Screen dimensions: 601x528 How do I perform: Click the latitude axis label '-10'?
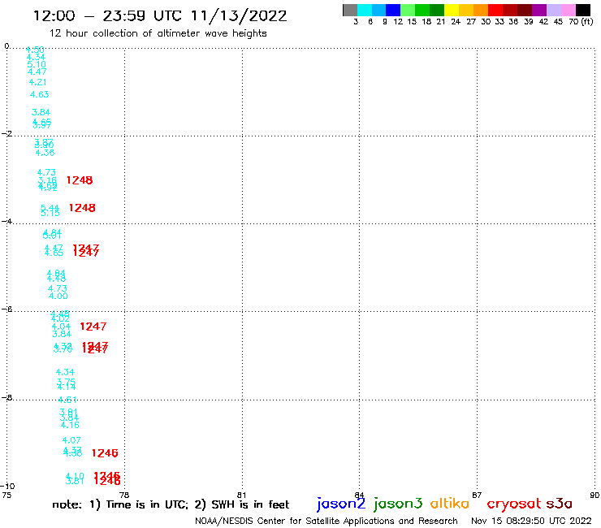pos(7,486)
